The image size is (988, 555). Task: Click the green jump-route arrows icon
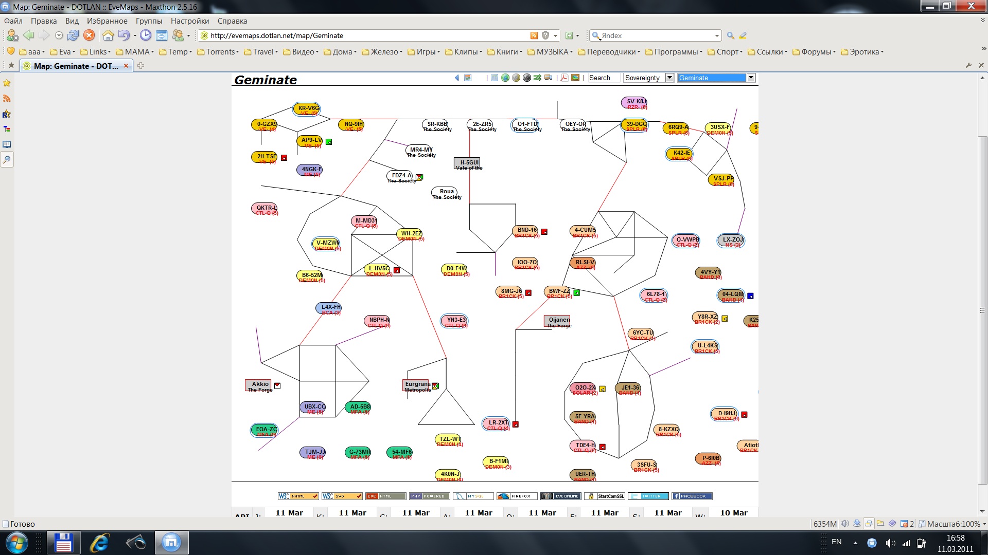tap(537, 78)
